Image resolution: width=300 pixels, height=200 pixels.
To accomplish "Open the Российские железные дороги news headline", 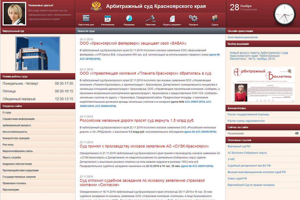I will click(x=137, y=120).
